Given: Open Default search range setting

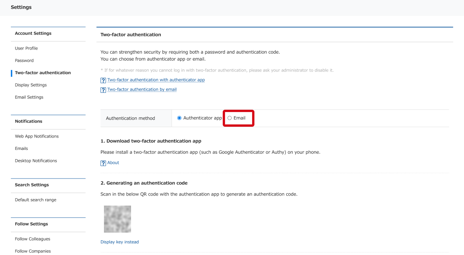Looking at the screenshot, I should [36, 200].
